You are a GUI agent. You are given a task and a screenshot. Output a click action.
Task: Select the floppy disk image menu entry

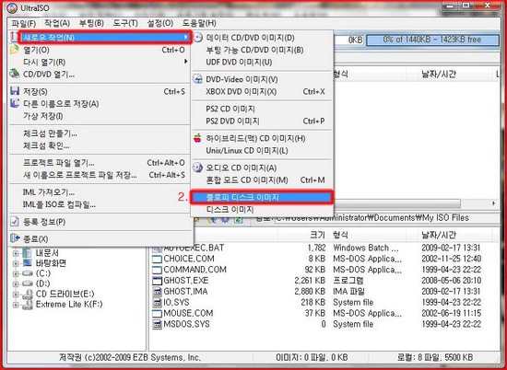262,197
